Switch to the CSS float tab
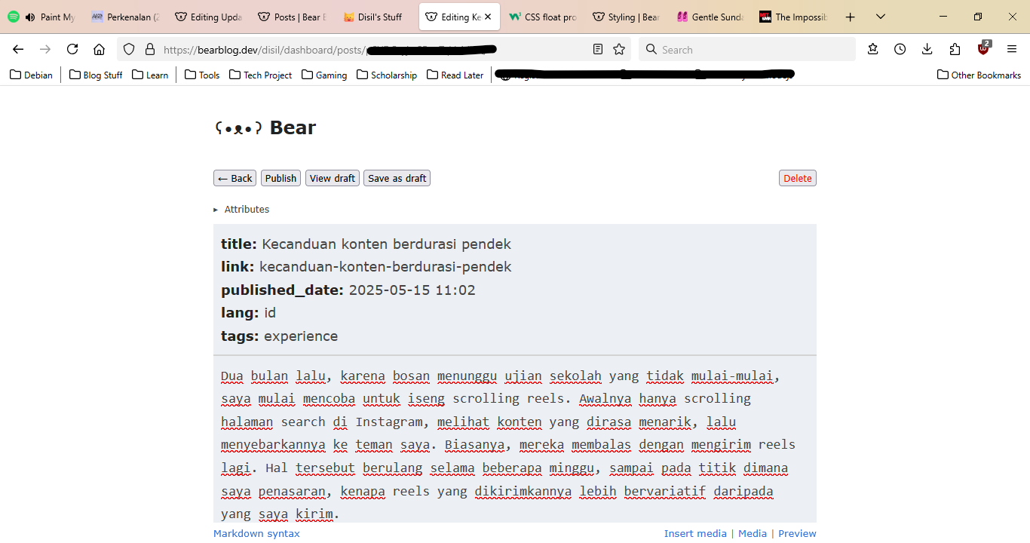Screen dimensions: 1030x543 coord(543,17)
